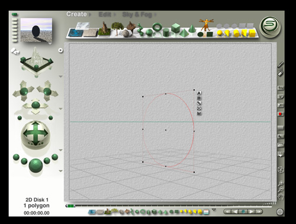296x224 pixels.
Task: Open view control options triangle
Action: (61, 76)
